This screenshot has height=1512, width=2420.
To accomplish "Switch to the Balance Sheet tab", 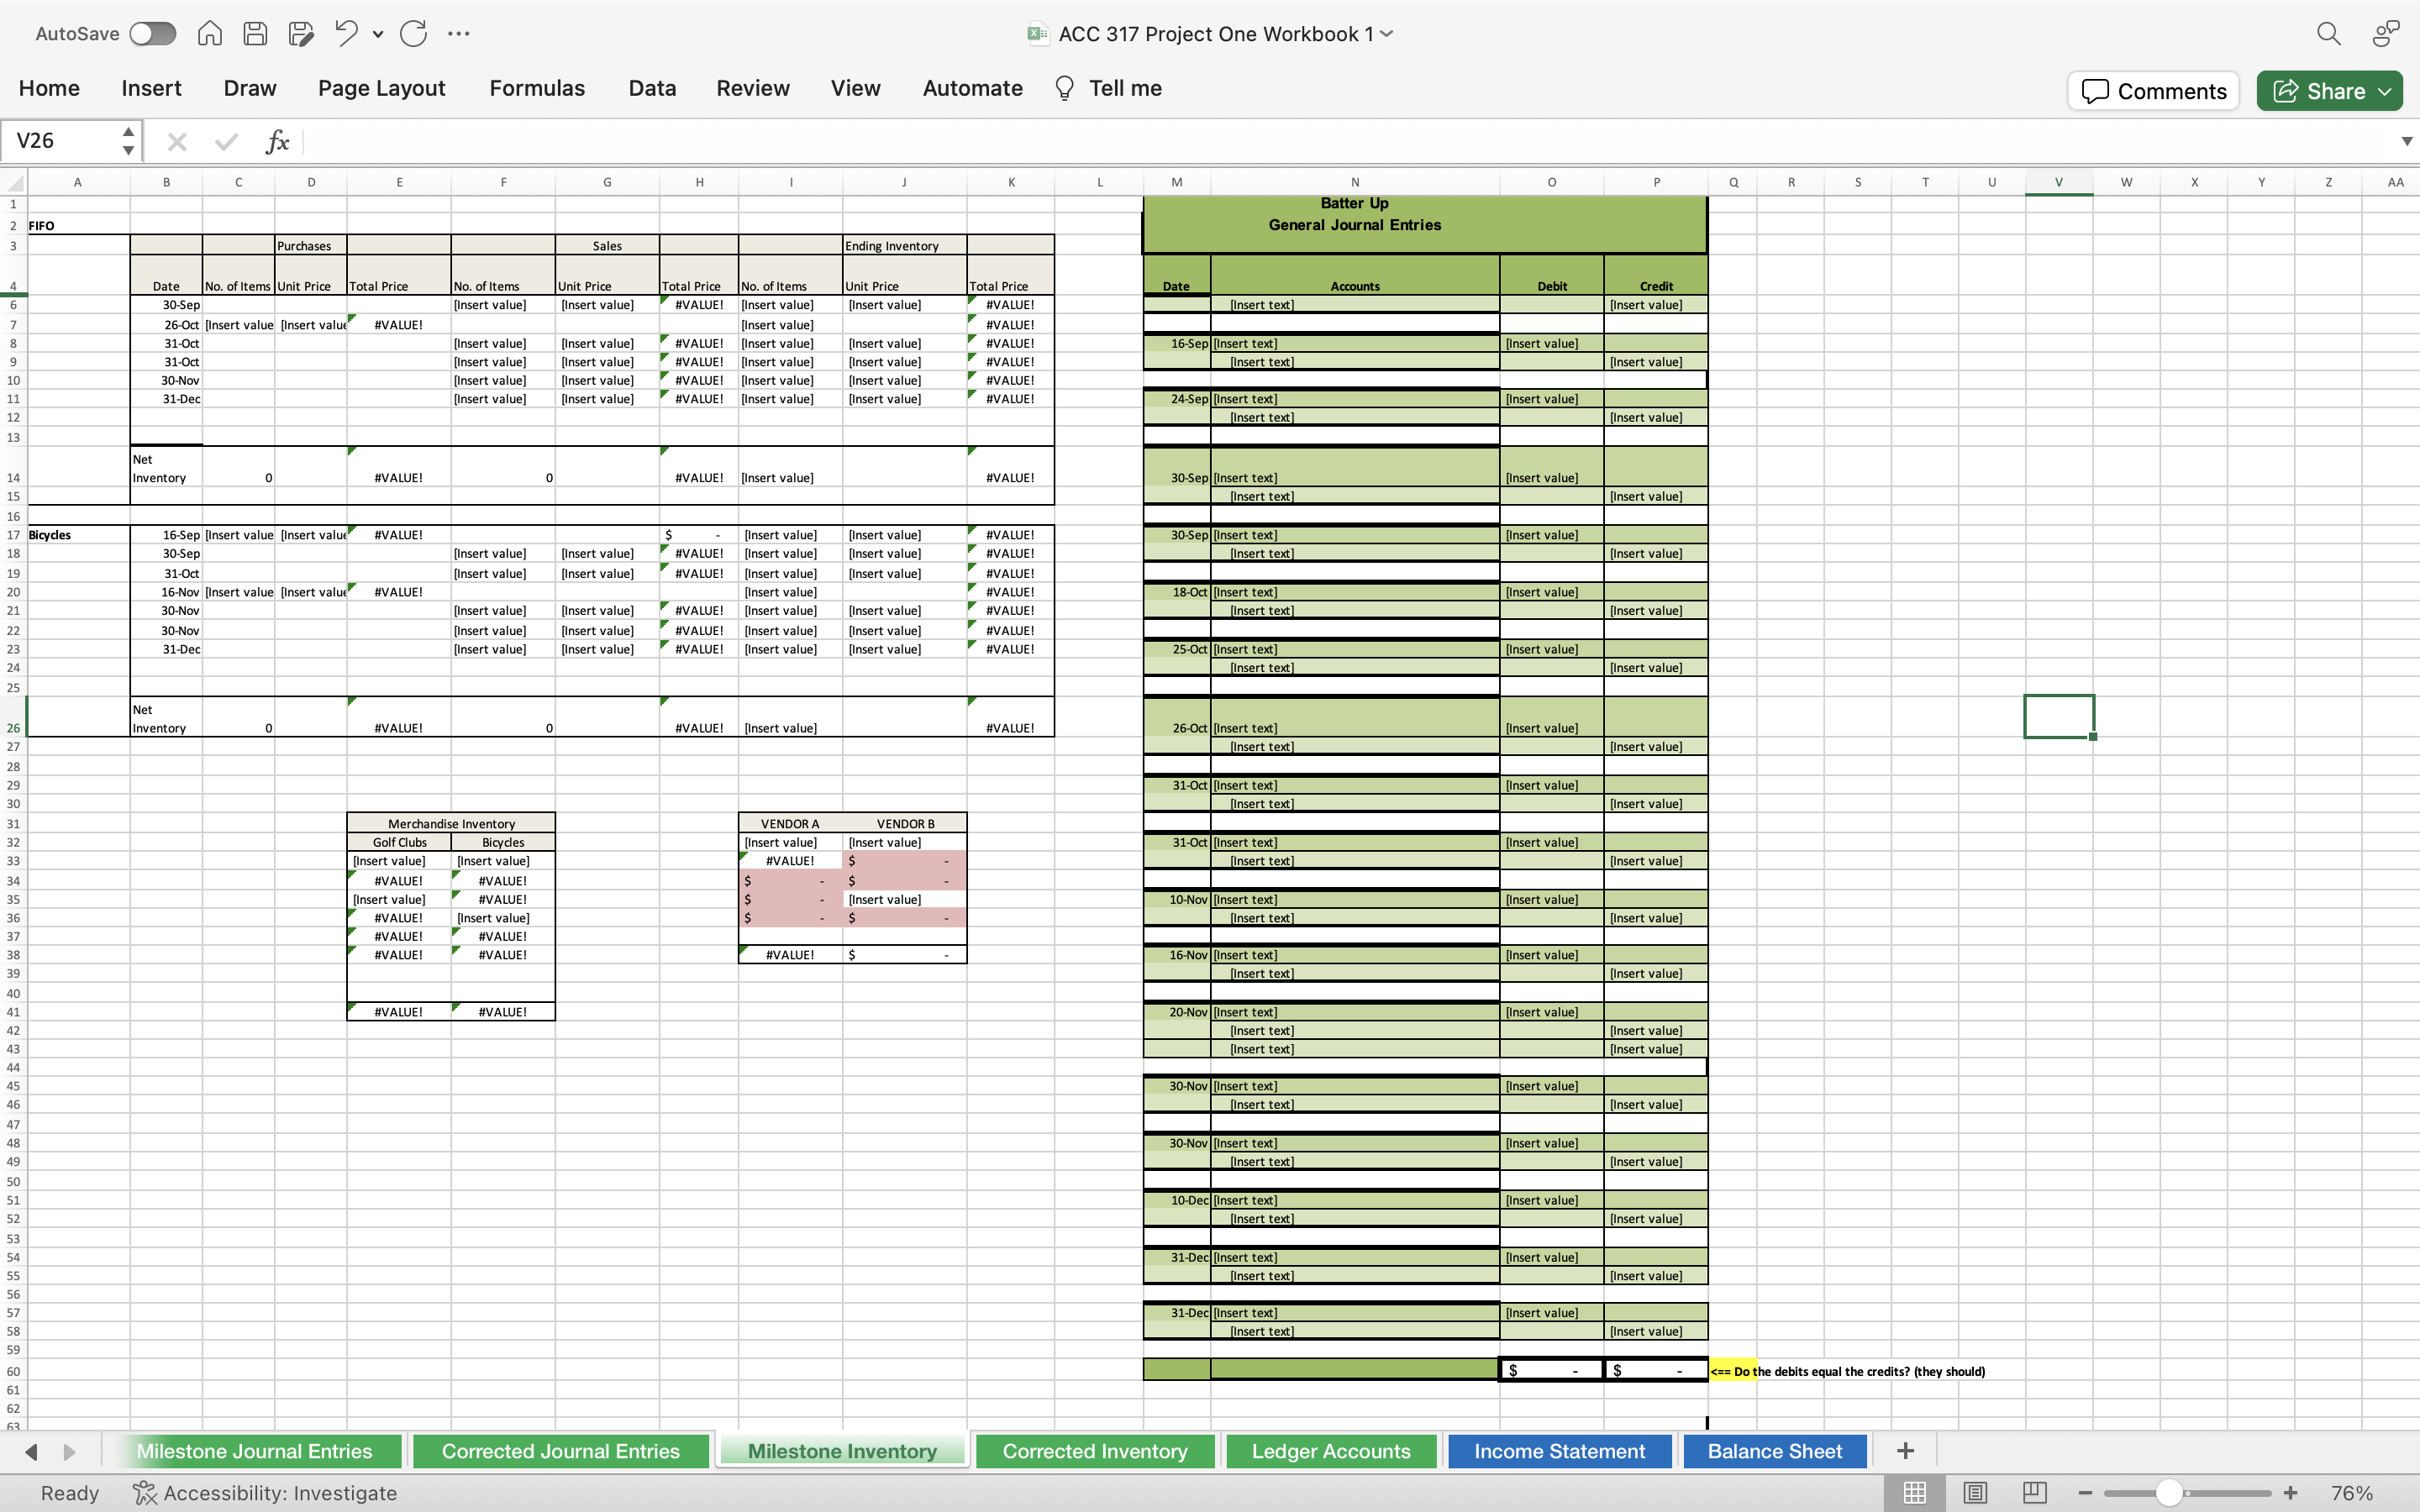I will pos(1774,1450).
